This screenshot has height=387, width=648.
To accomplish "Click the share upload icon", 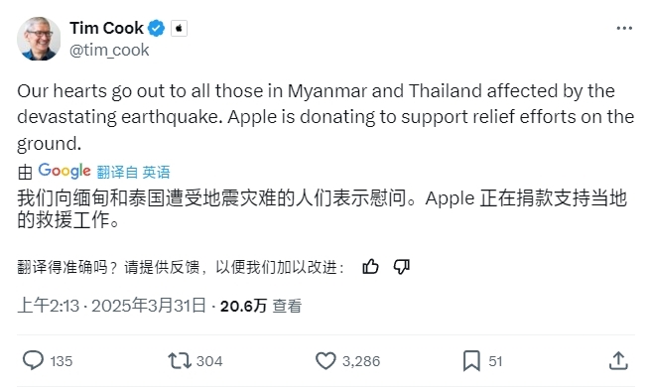I will (618, 360).
